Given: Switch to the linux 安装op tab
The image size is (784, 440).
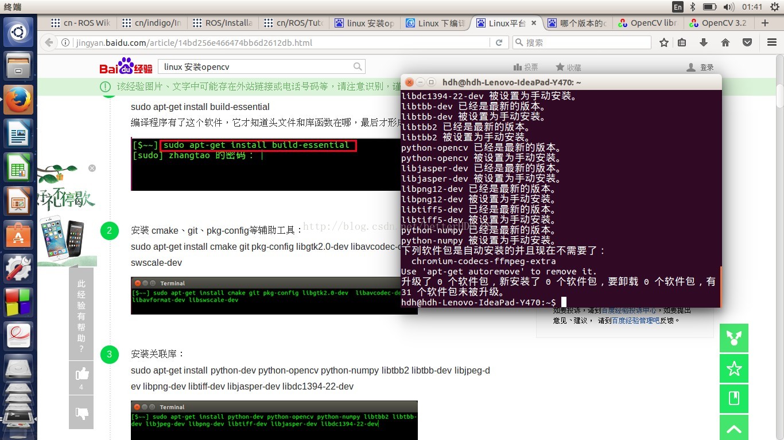Looking at the screenshot, I should pos(365,23).
